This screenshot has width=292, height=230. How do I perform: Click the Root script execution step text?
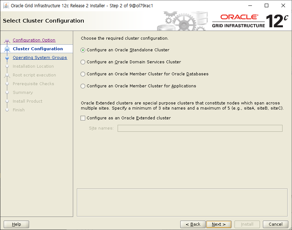(x=34, y=75)
